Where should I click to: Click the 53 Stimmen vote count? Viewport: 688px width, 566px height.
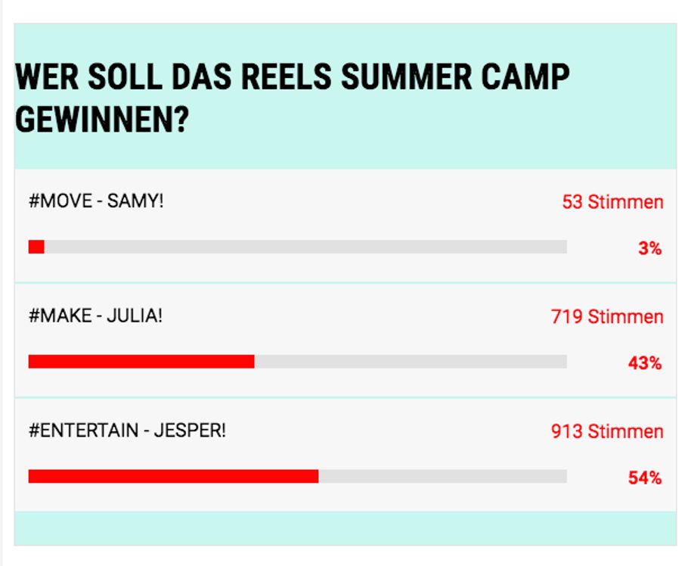[x=612, y=202]
